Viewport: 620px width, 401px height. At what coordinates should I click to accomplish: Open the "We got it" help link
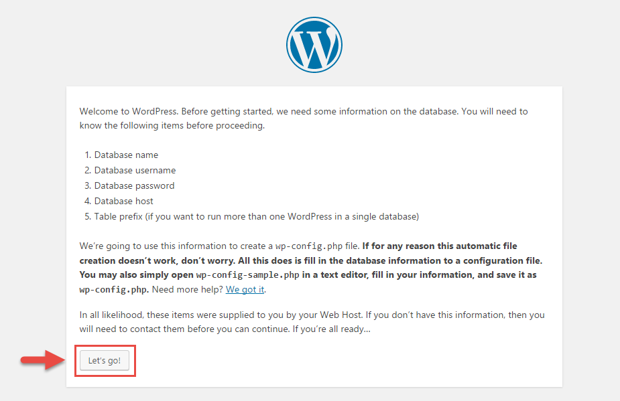(x=245, y=290)
